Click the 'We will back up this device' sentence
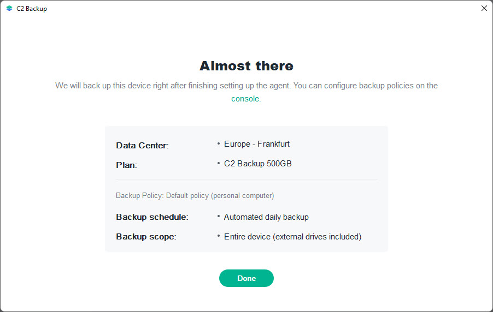The image size is (493, 312). pyautogui.click(x=246, y=86)
